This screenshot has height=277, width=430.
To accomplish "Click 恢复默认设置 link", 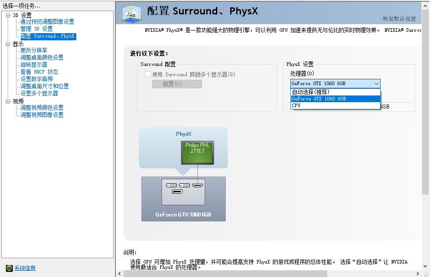I will click(x=399, y=19).
